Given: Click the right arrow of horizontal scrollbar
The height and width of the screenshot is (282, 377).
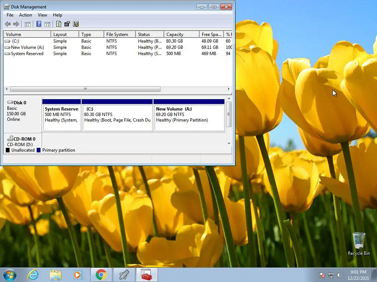Looking at the screenshot, I should tap(229, 89).
